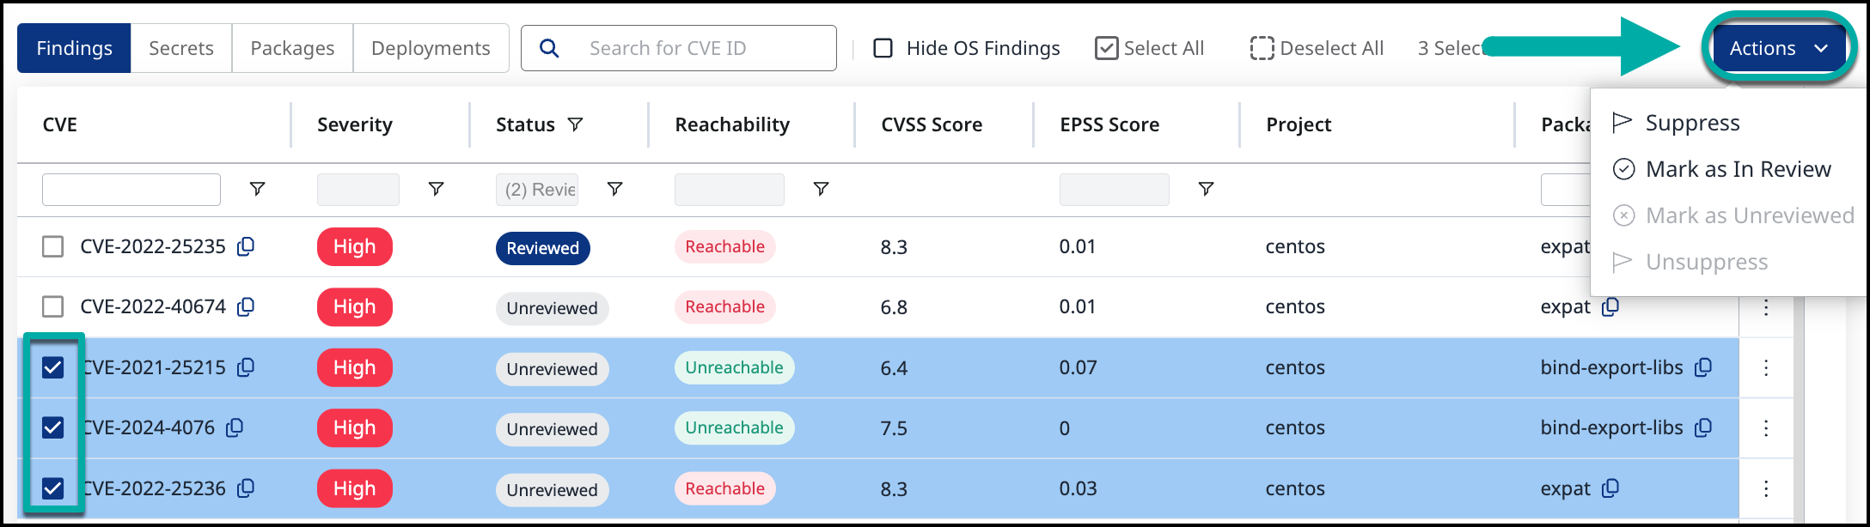Uncheck the CVE-2022-25236 row checkbox

(x=53, y=488)
